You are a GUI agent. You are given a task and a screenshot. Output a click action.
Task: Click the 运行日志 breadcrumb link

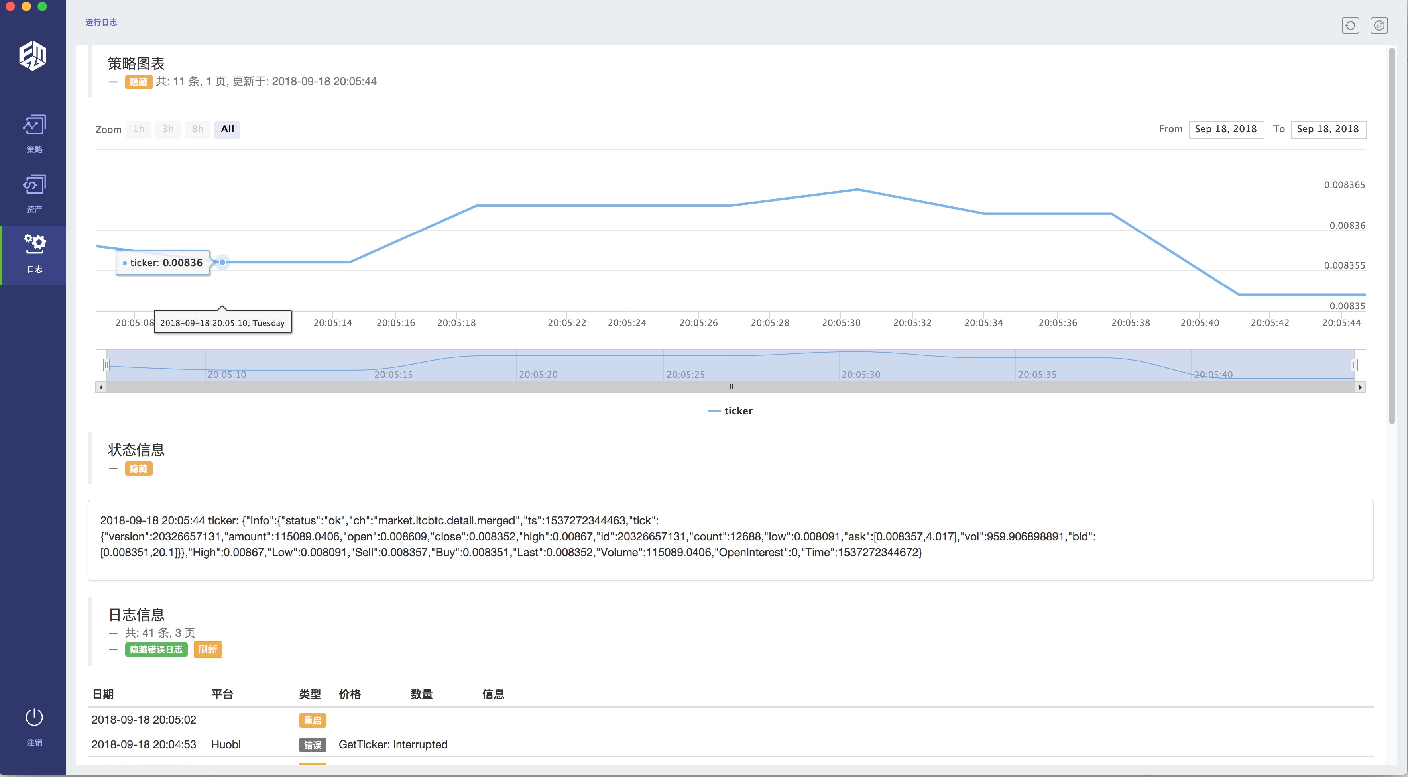tap(101, 22)
